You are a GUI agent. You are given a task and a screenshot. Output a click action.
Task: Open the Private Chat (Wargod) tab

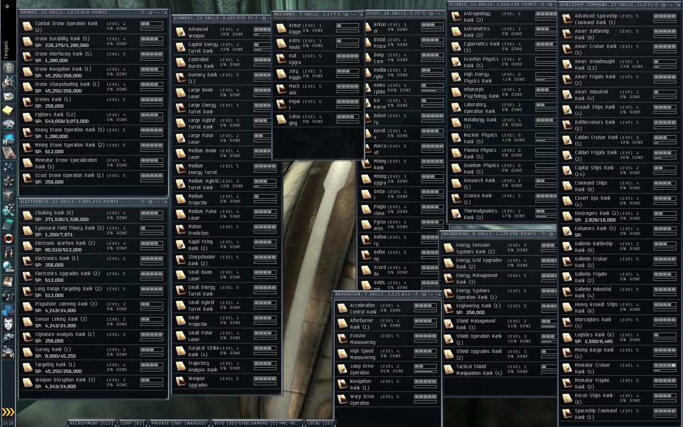[x=179, y=423]
